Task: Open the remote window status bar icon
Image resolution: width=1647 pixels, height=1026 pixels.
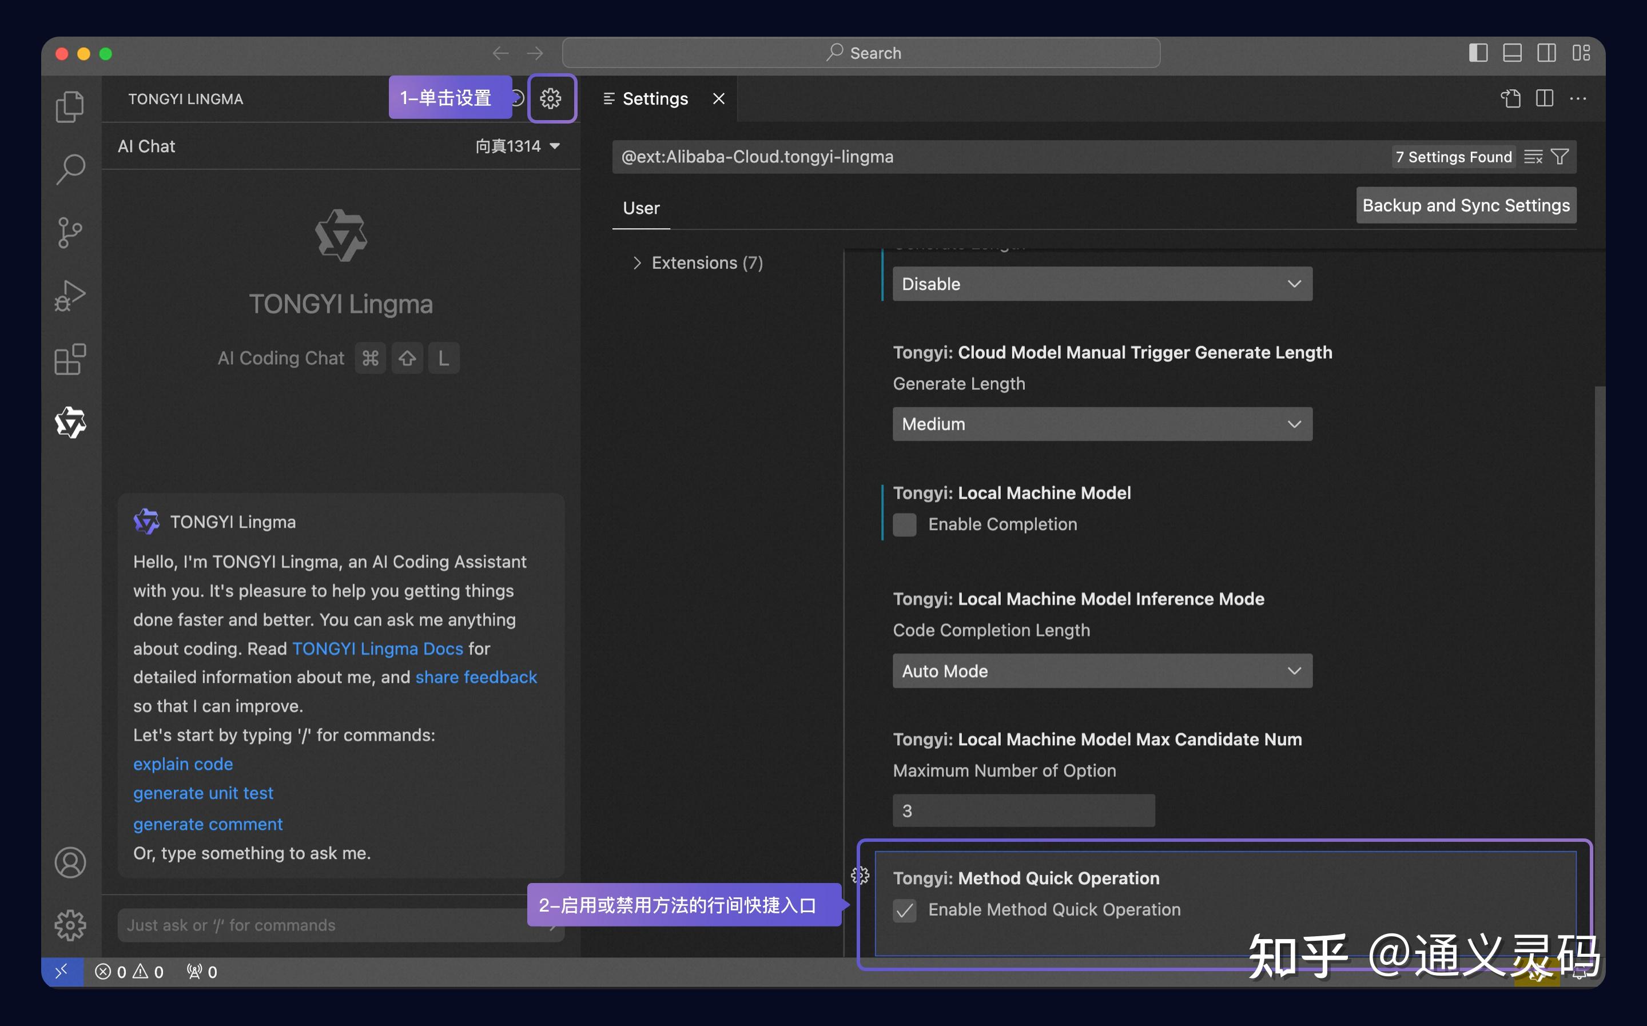Action: 62,972
